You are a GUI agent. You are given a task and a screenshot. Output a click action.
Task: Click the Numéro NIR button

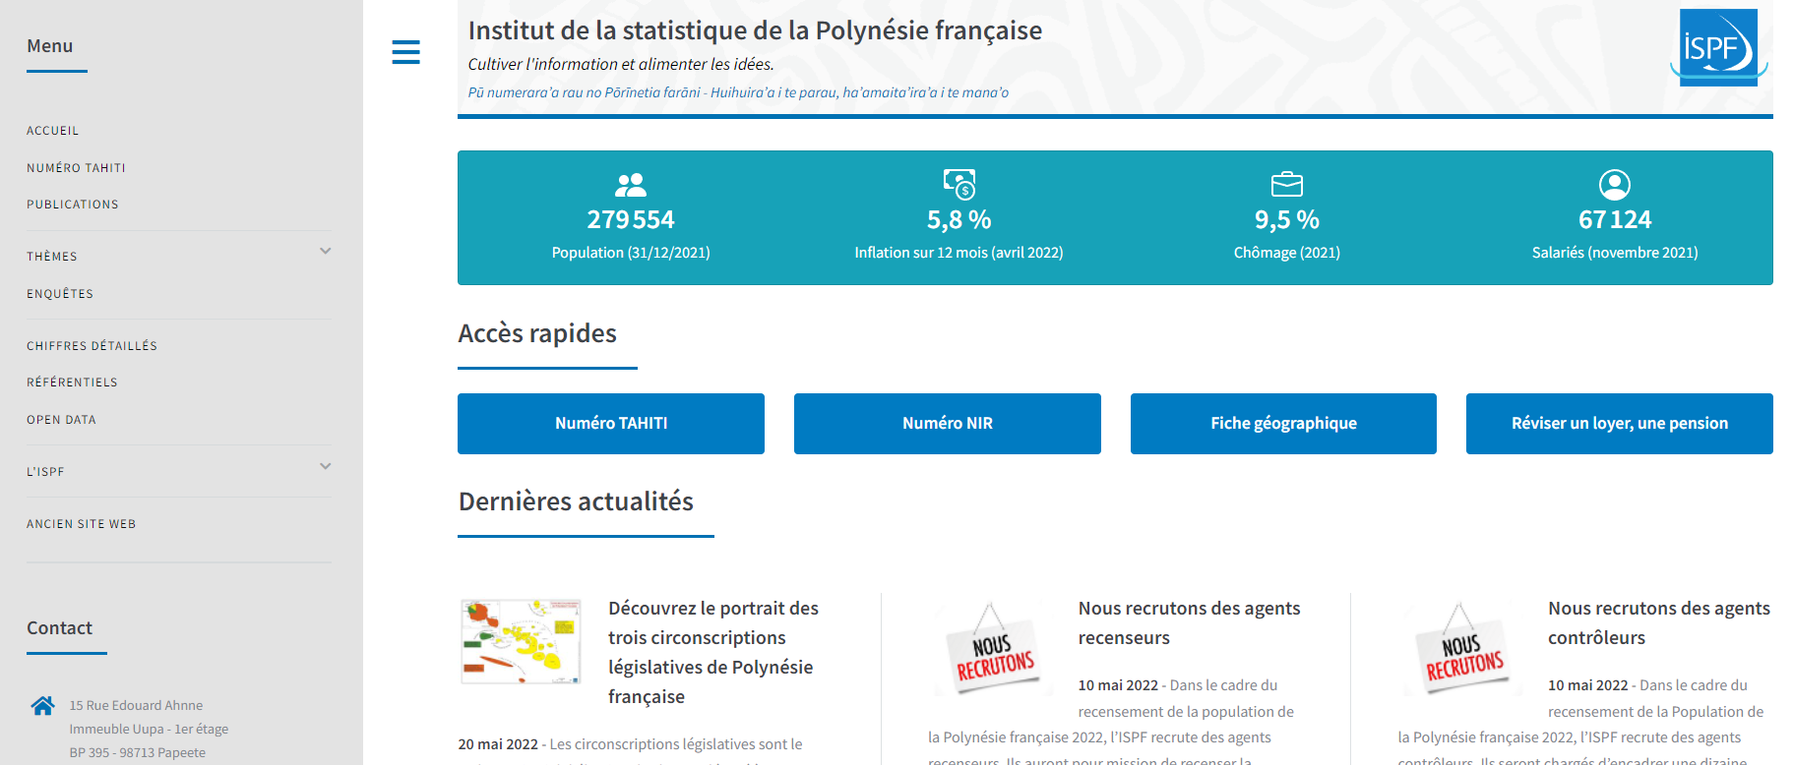pos(948,424)
